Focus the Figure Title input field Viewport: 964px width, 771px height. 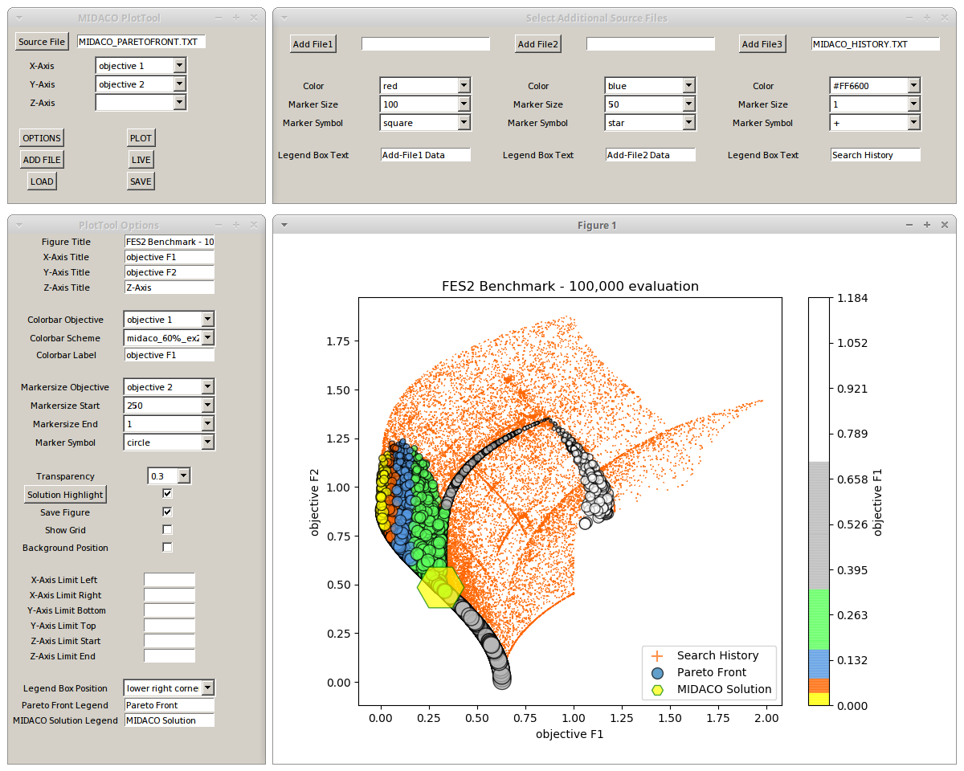click(x=170, y=242)
